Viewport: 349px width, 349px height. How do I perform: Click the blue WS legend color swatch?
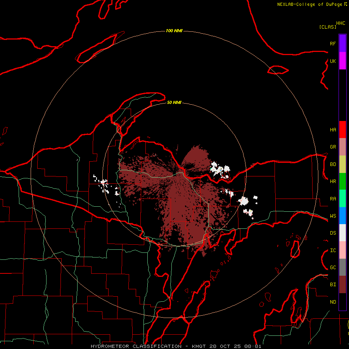pos(342,216)
